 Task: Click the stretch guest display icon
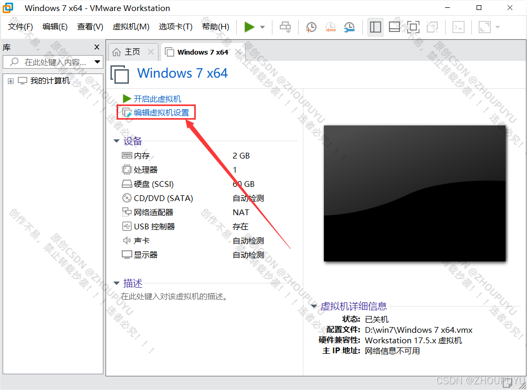(484, 27)
